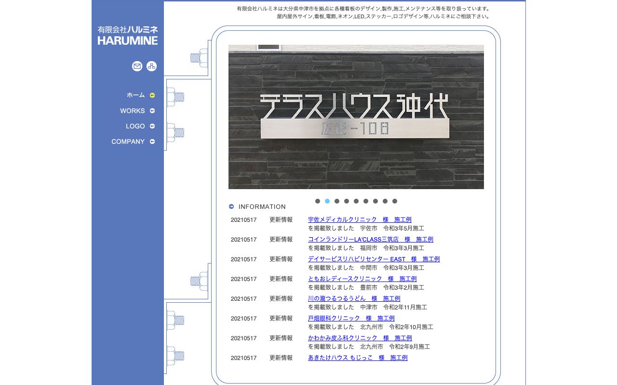Click the arrow icon next to LOGO
This screenshot has height=385, width=617.
[152, 126]
